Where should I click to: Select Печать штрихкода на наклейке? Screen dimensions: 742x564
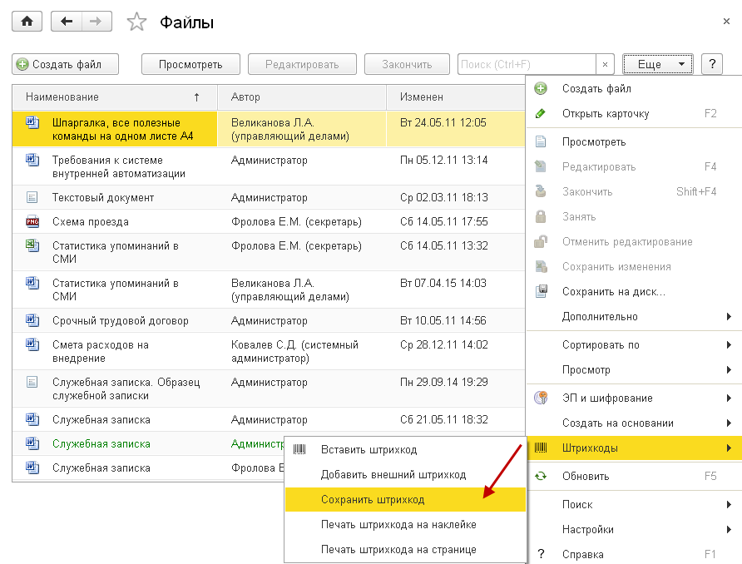[x=398, y=525]
